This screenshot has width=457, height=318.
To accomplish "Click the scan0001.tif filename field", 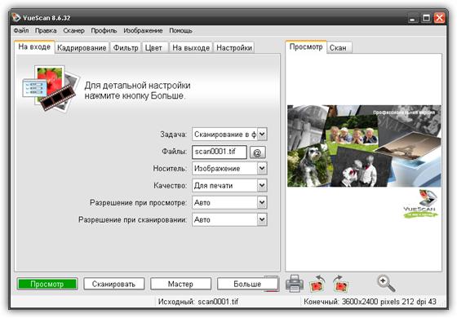I will 220,152.
